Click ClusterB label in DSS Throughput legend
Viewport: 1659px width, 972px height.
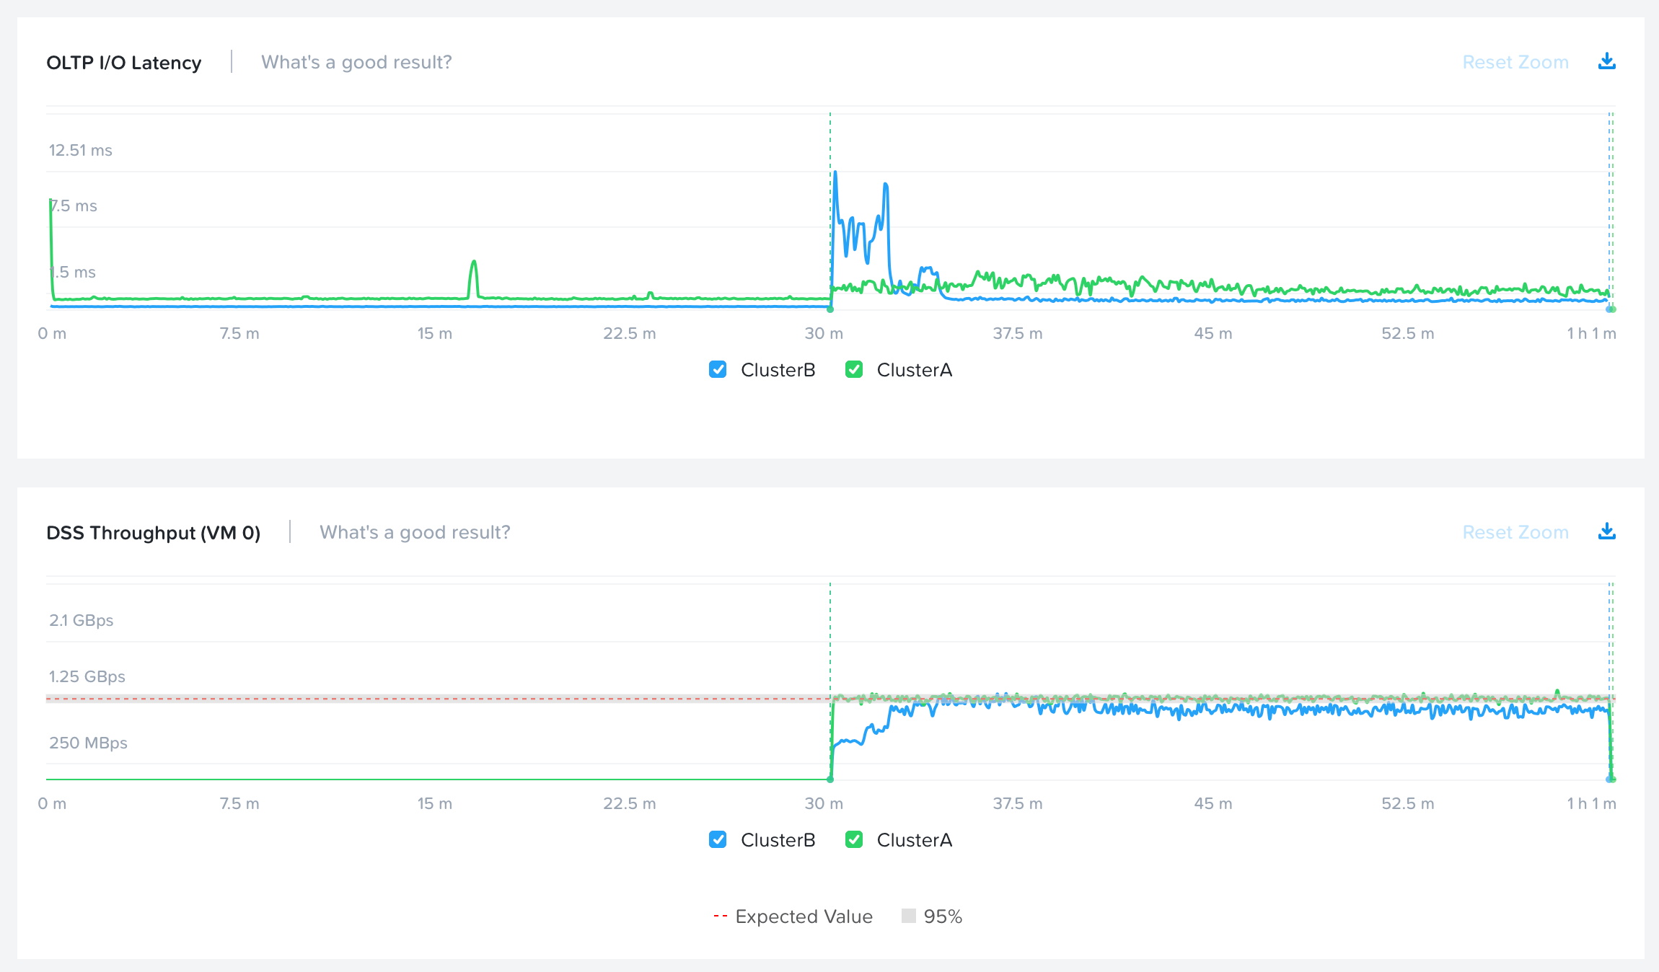[778, 840]
